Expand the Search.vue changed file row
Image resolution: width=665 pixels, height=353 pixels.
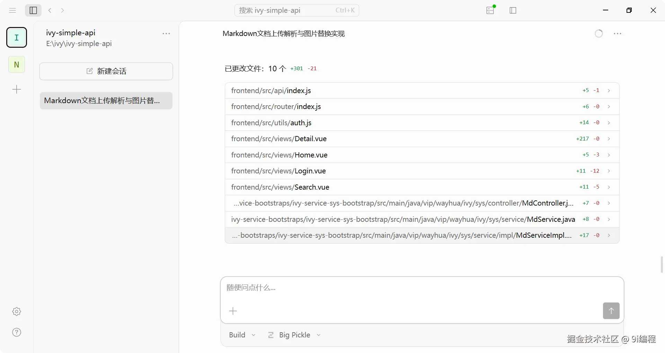pyautogui.click(x=422, y=187)
